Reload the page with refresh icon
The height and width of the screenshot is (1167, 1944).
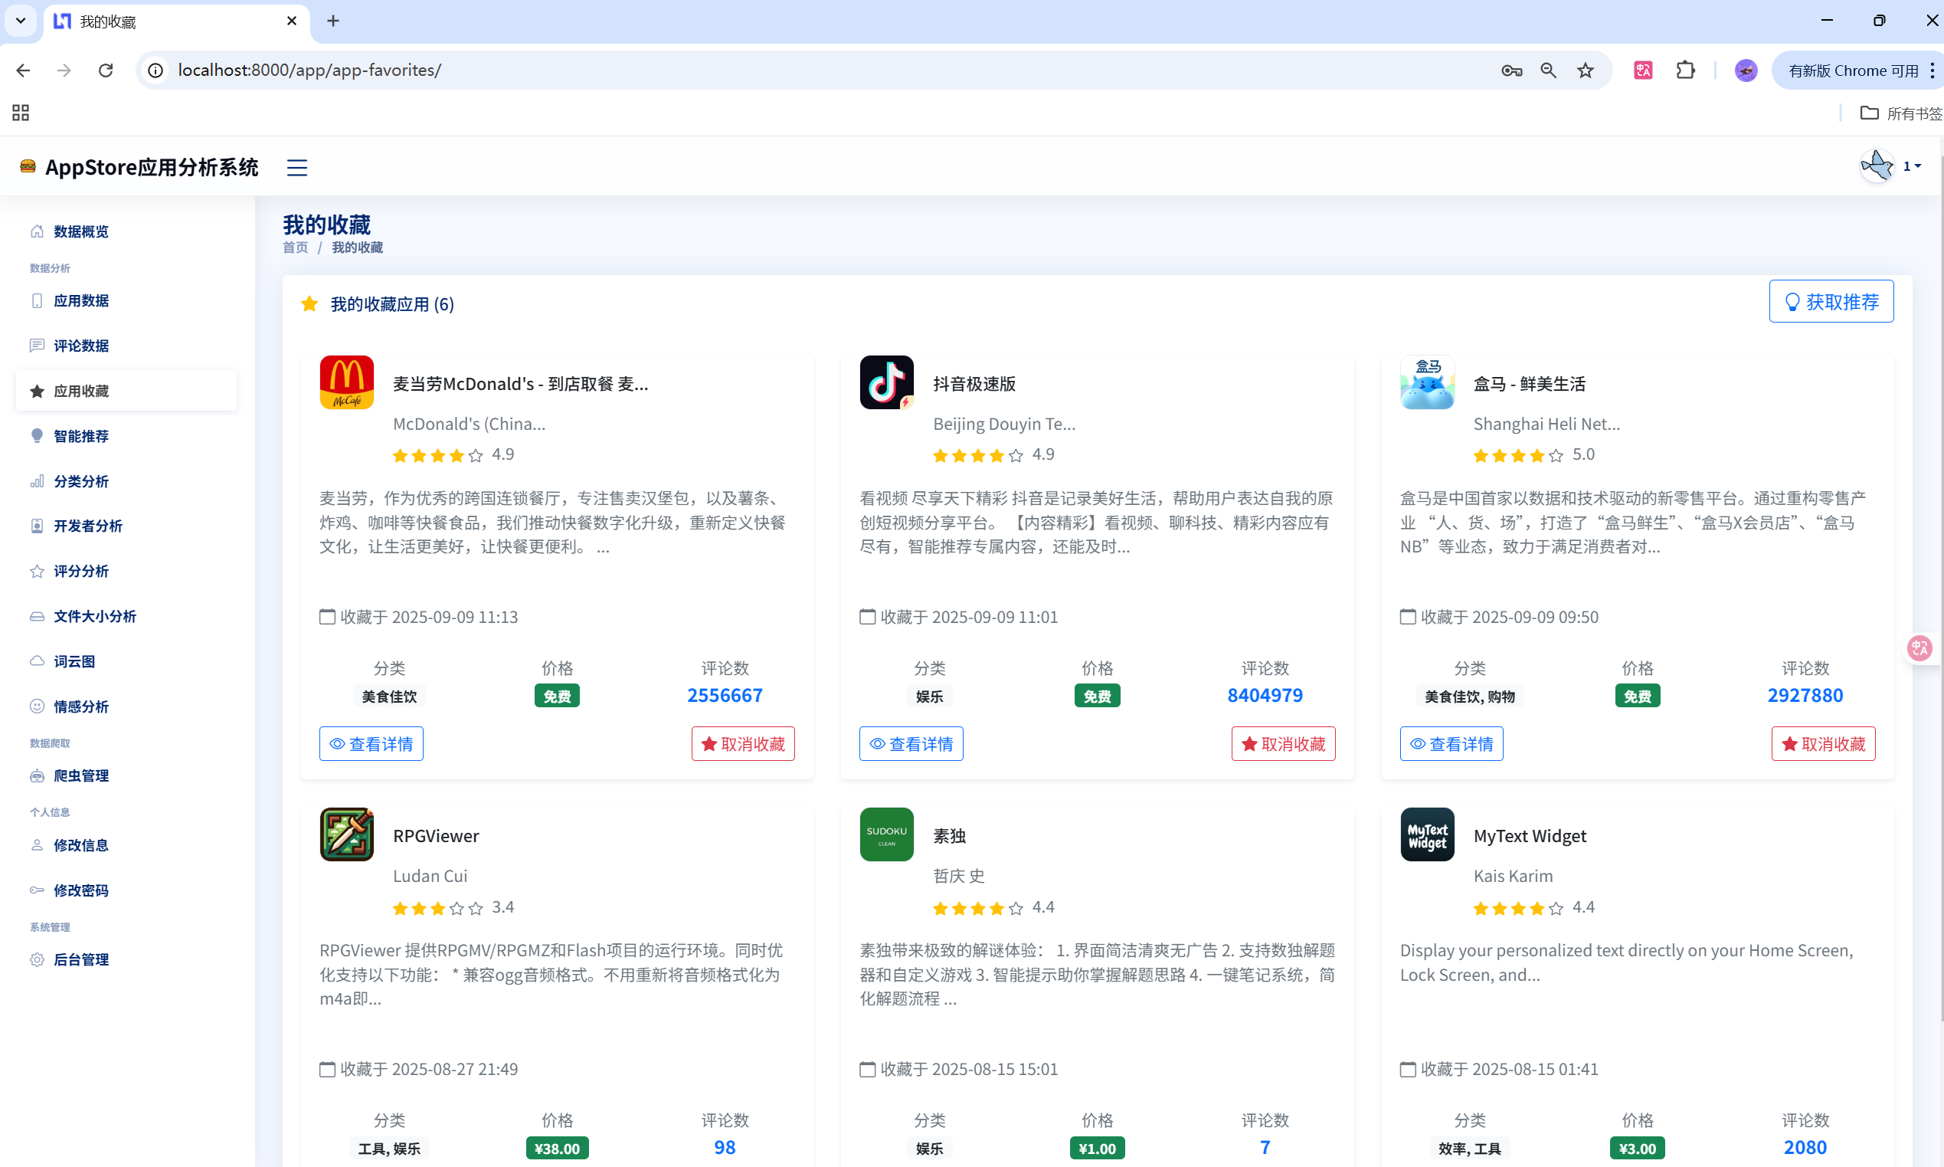(106, 70)
